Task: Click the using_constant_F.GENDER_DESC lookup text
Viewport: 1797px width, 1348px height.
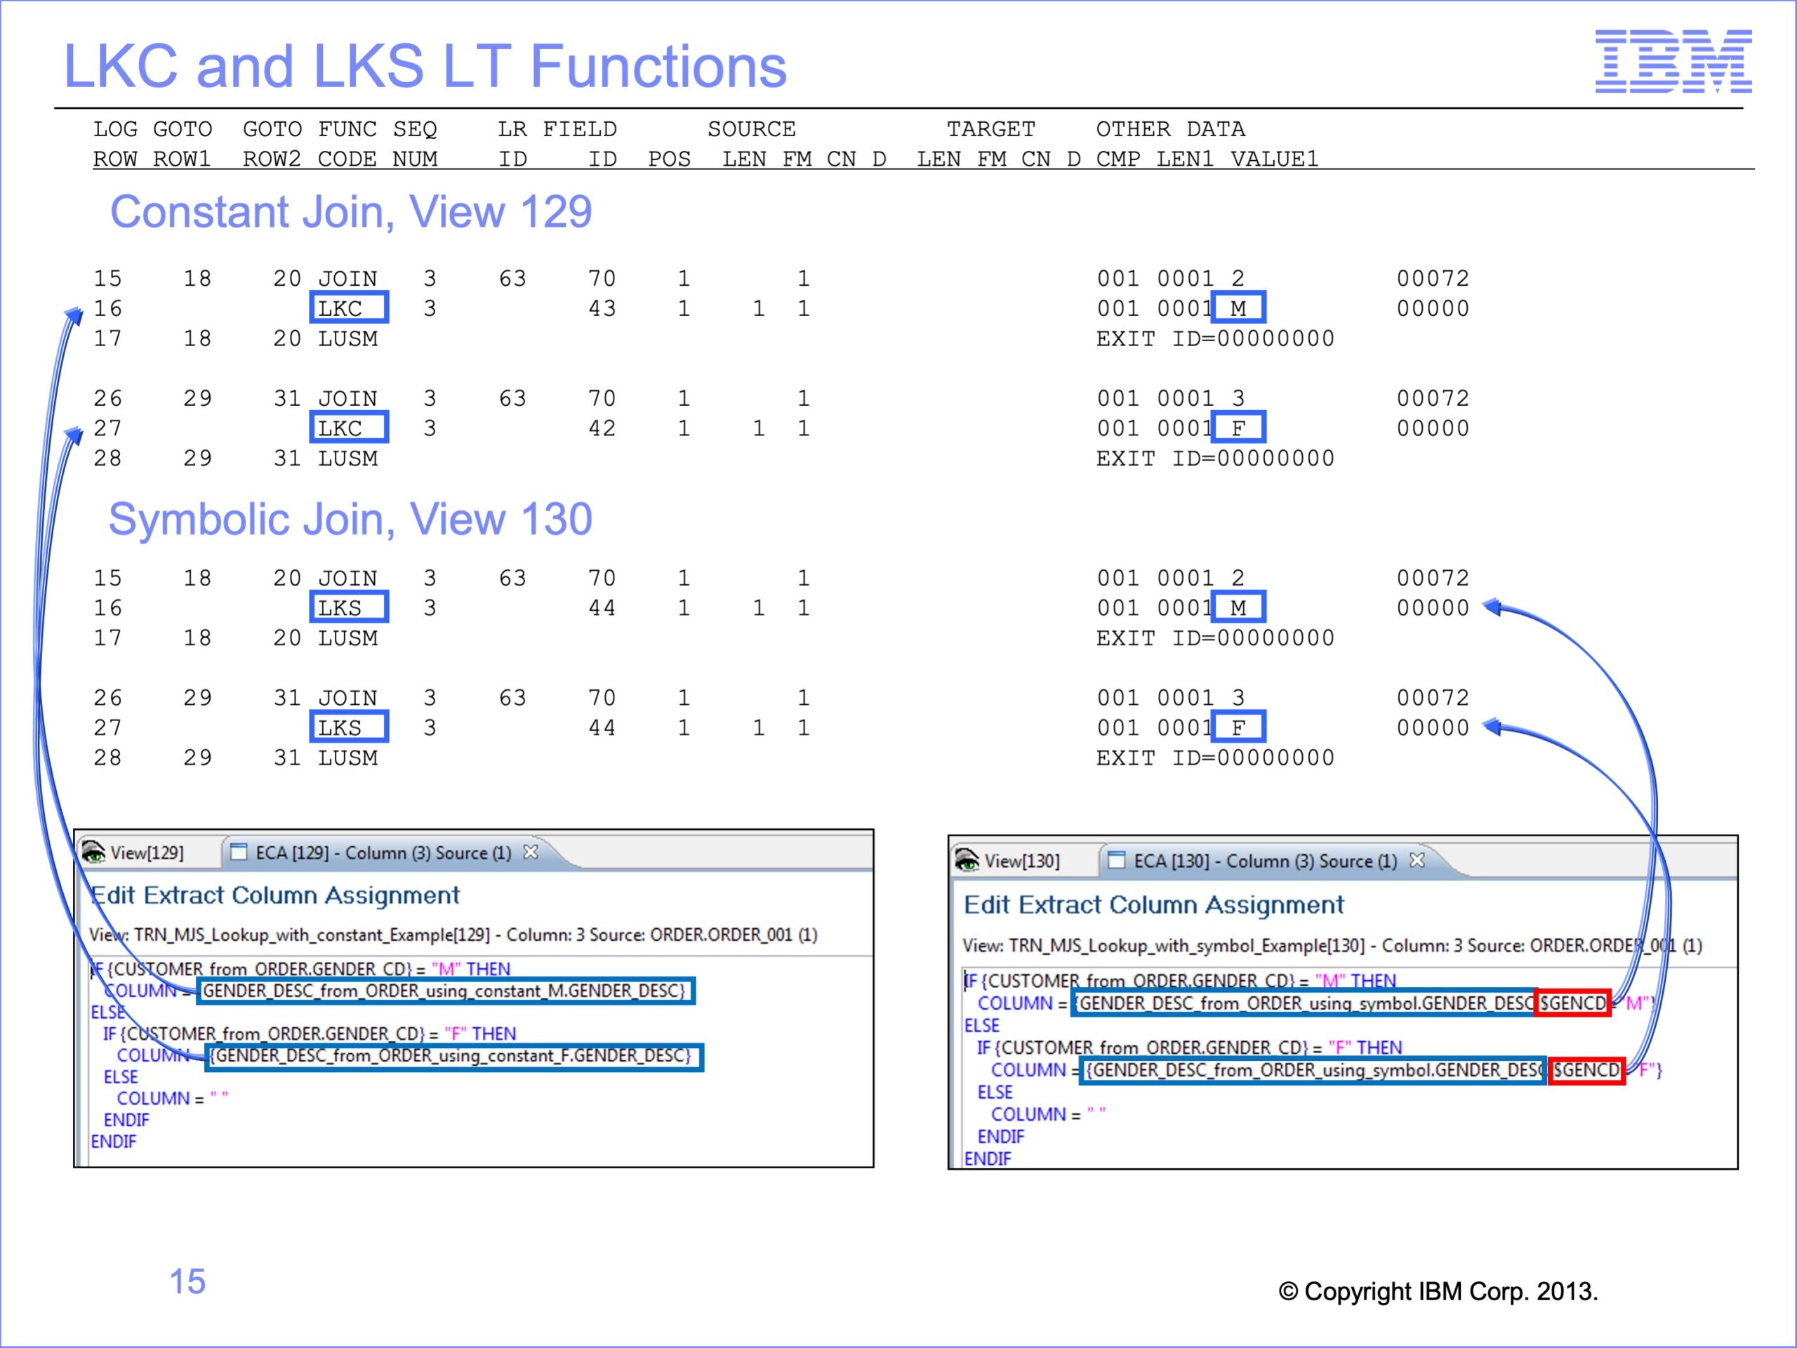Action: (454, 1057)
